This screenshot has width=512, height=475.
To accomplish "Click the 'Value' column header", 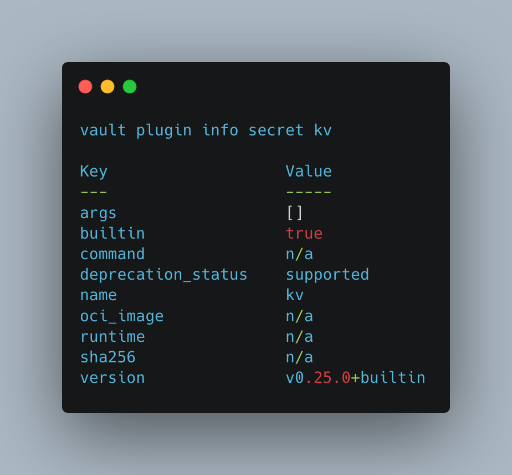I will point(309,171).
